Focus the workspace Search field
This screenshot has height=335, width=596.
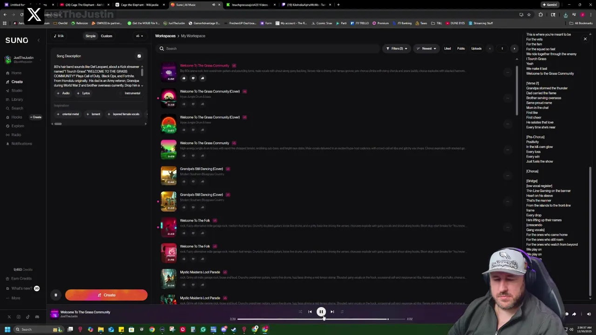click(x=268, y=48)
